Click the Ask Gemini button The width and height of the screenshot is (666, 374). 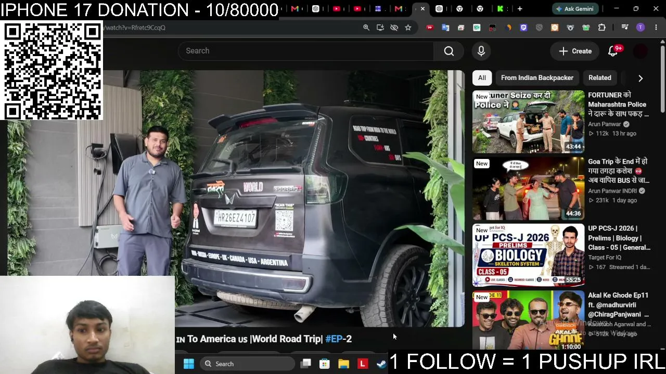pyautogui.click(x=574, y=9)
